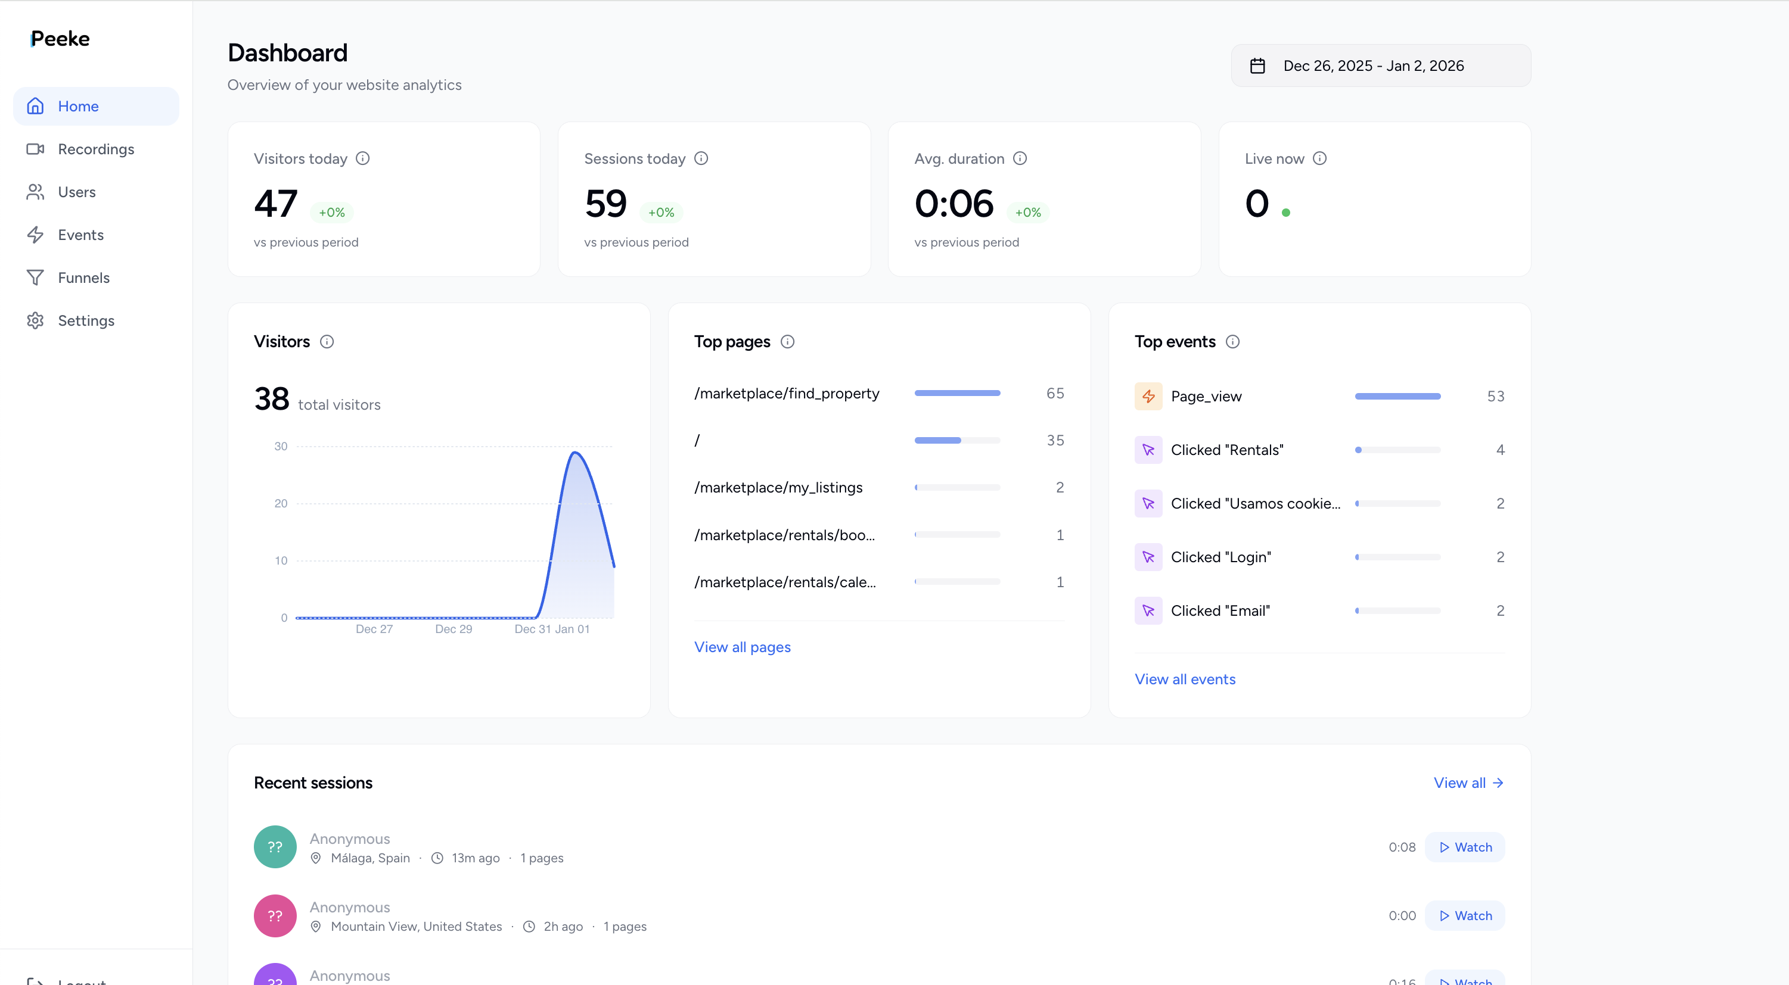The height and width of the screenshot is (985, 1789).
Task: Click info icon beside Sessions today
Action: tap(701, 158)
